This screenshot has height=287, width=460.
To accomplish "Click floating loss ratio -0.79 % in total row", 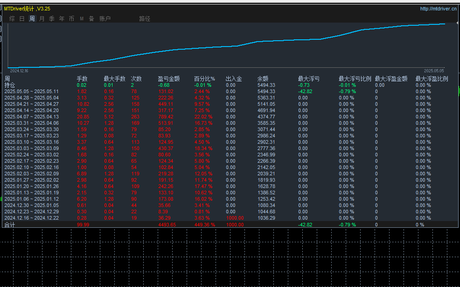I will pos(347,225).
